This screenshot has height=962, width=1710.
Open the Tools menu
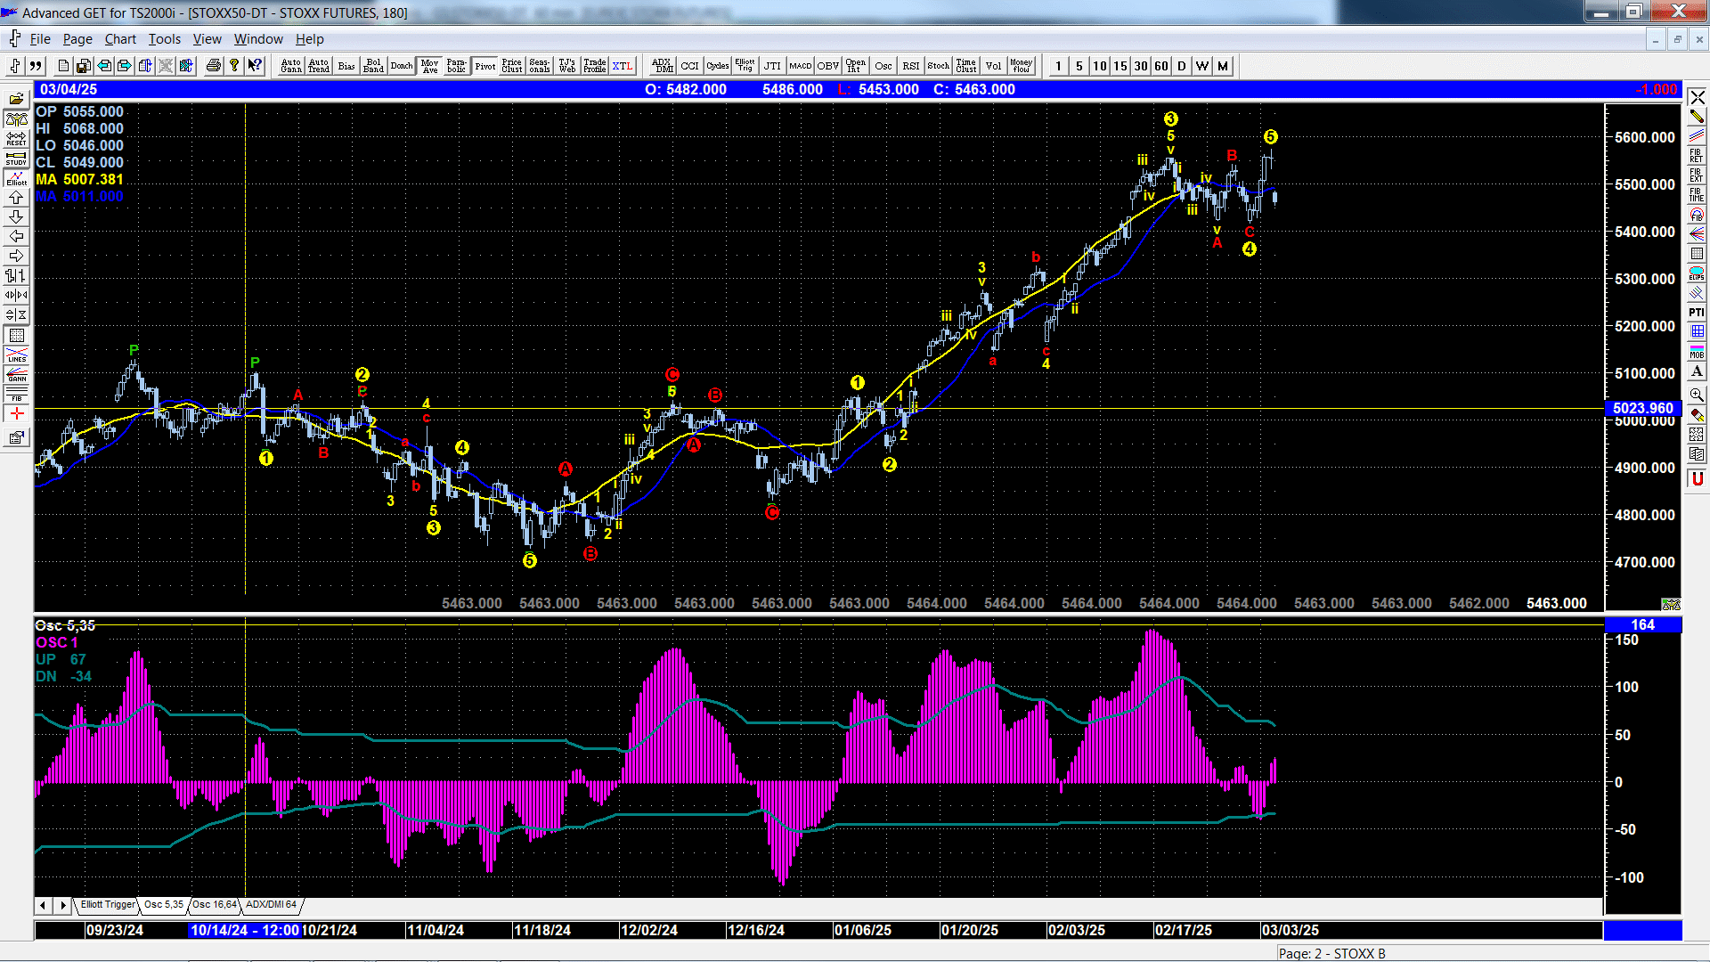tap(164, 39)
